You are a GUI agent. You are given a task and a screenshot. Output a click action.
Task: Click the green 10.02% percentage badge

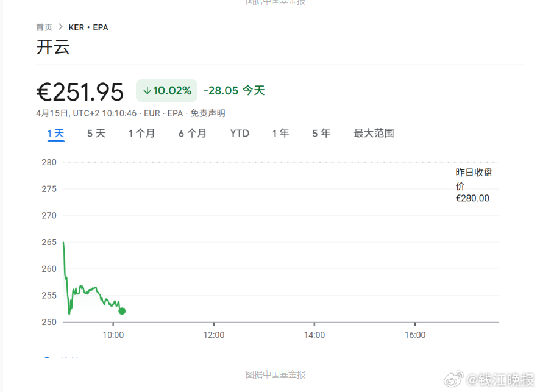point(166,90)
